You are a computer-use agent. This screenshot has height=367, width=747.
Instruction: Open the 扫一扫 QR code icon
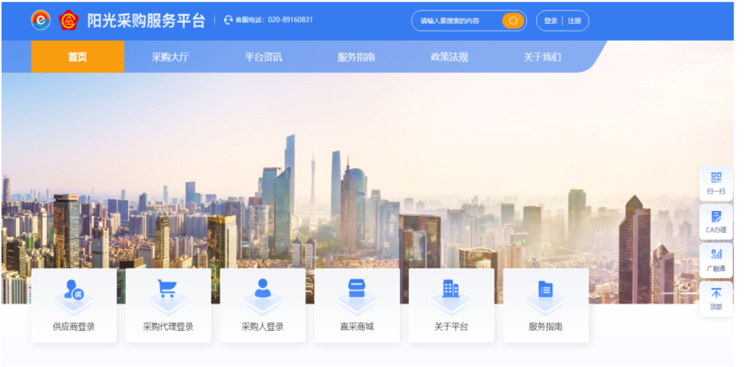pyautogui.click(x=716, y=178)
